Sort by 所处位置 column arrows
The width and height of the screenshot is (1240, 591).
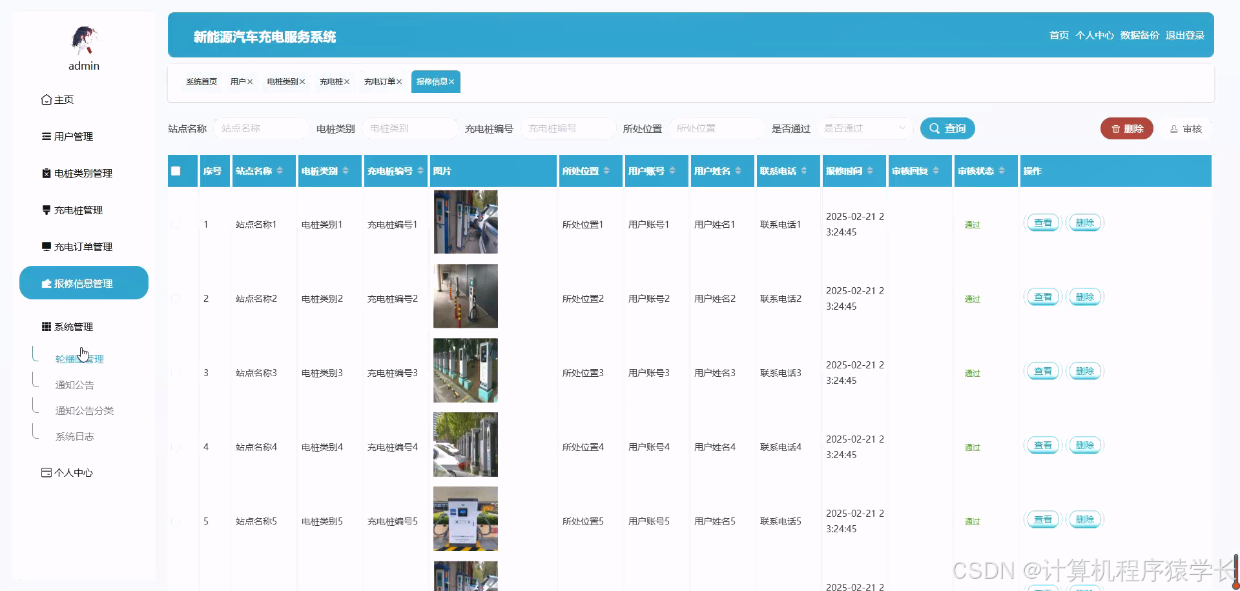coord(606,171)
